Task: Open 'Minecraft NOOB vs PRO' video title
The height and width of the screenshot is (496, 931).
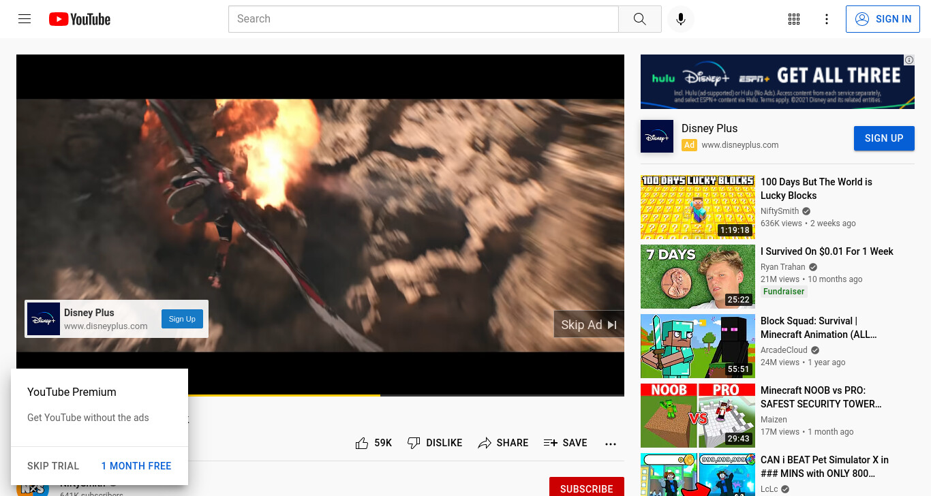Action: pos(821,397)
